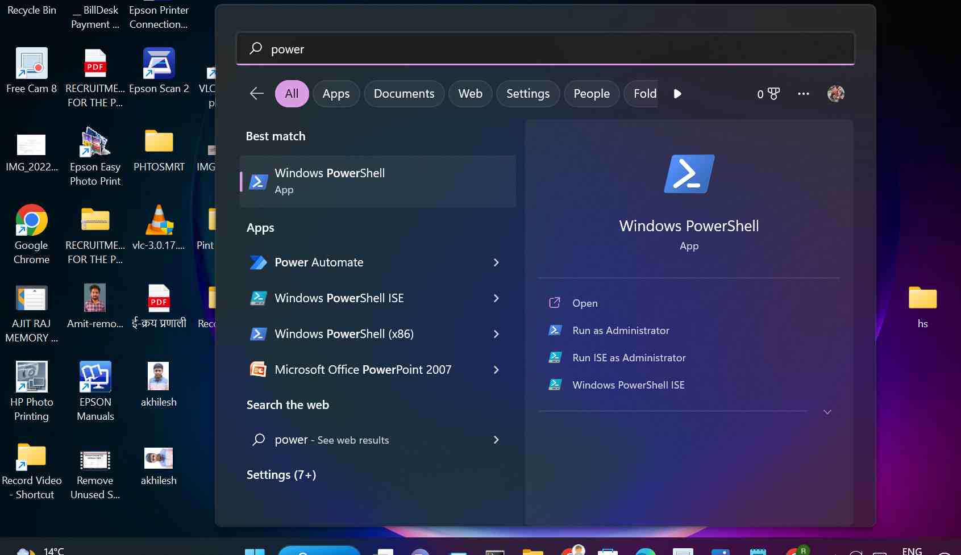The width and height of the screenshot is (961, 555).
Task: Click the Run as Administrator icon
Action: click(x=555, y=330)
